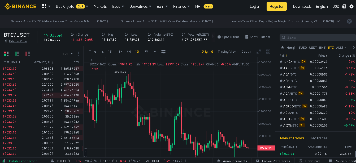356x163 pixels.
Task: Click the Log In link
Action: click(x=255, y=6)
